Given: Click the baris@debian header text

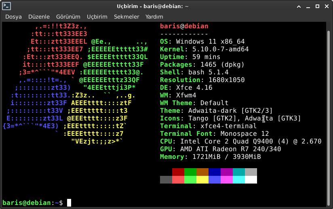Looking at the screenshot, I should click(184, 26).
